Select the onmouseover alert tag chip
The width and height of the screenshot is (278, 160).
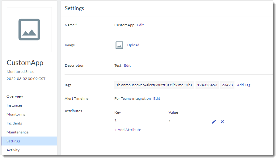pos(154,85)
